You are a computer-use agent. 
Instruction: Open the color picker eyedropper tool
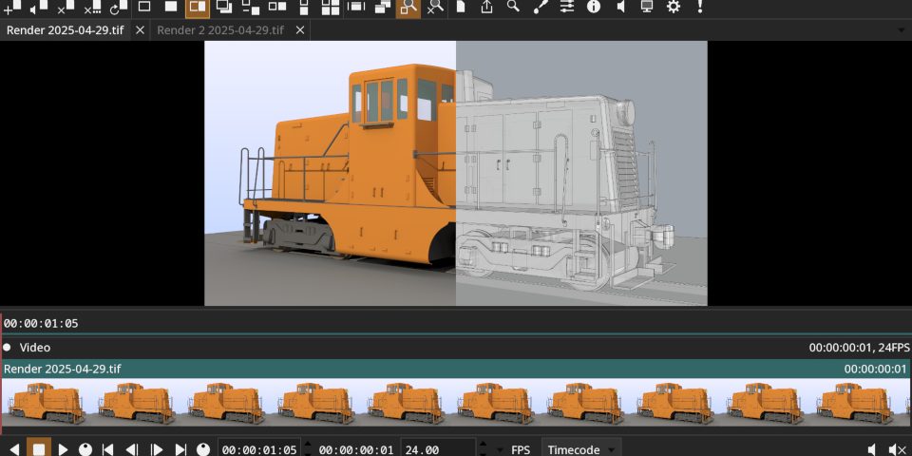point(540,8)
